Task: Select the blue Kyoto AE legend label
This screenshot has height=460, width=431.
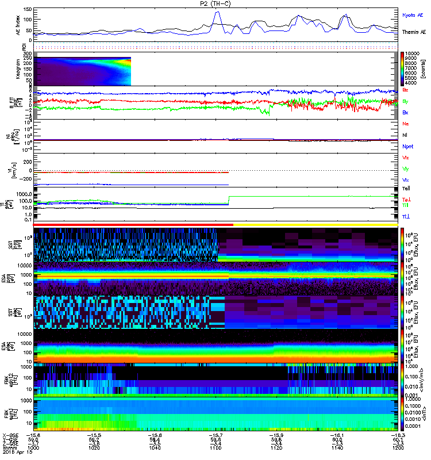Action: pos(413,15)
